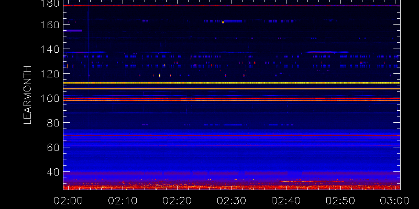Screen dimensions: 419x209
Task: Click the 120 frequency axis label
Action: (50, 74)
